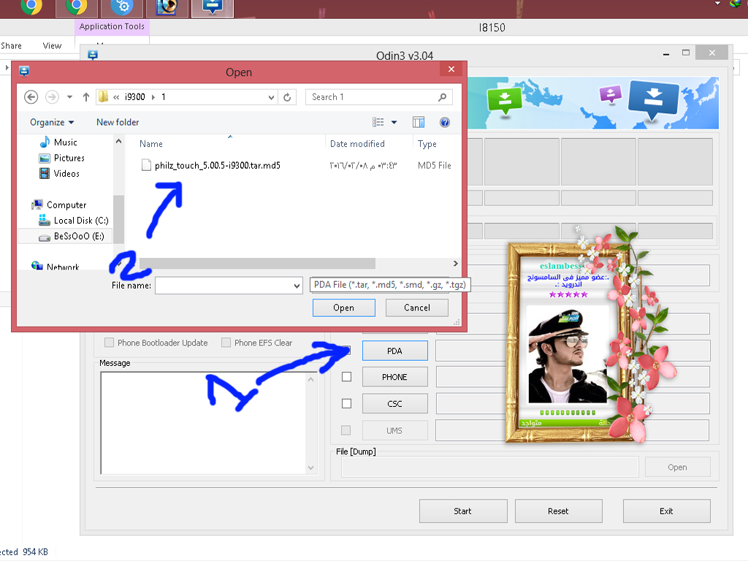Click the CSC button in Odin
This screenshot has width=748, height=561.
click(394, 403)
